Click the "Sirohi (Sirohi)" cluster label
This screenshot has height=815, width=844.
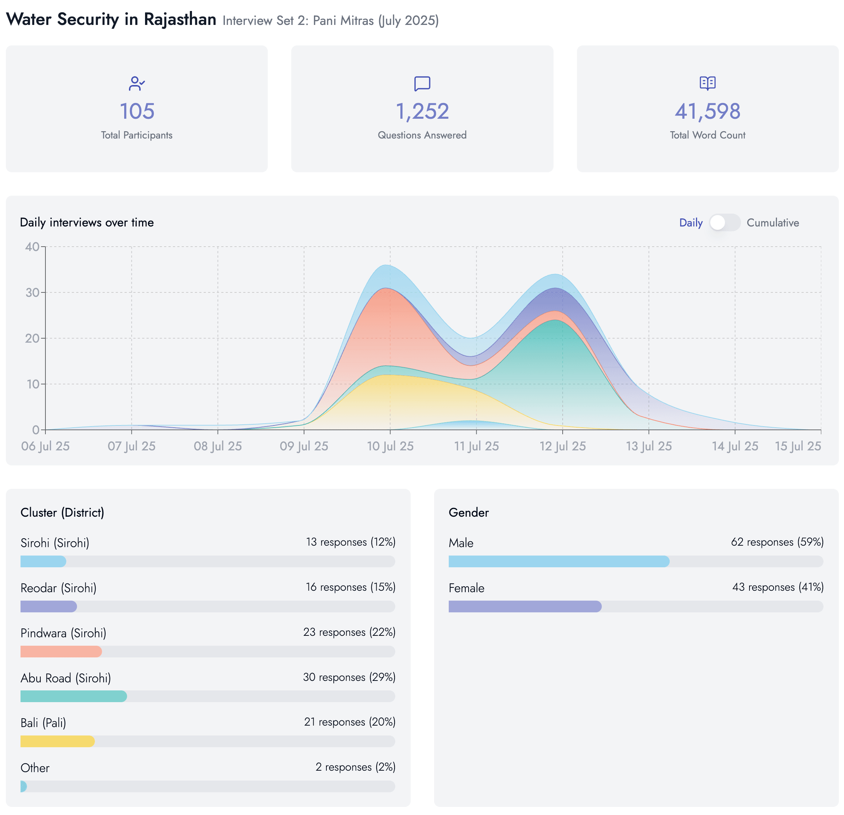point(55,543)
